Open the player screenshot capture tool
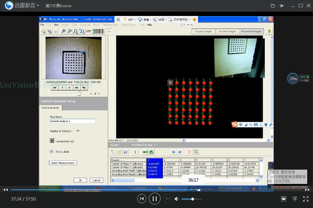 (284, 199)
